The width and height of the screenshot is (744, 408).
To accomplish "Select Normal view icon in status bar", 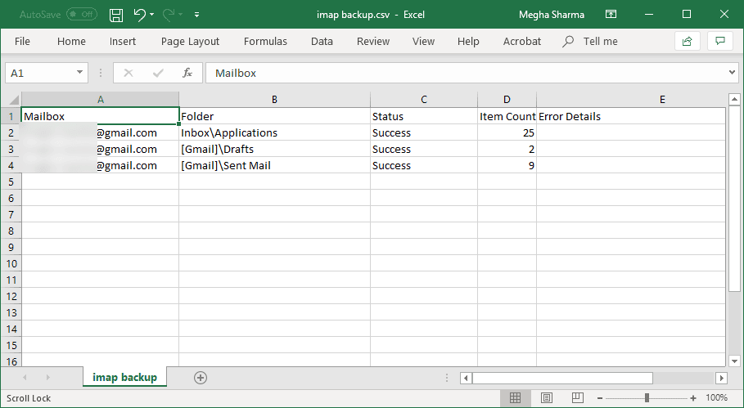I will [x=516, y=398].
